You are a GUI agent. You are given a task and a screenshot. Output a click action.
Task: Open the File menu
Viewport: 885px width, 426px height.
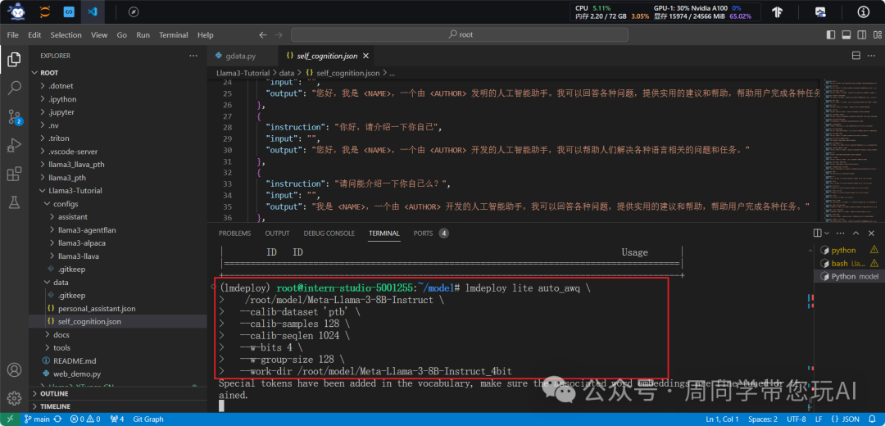point(13,35)
